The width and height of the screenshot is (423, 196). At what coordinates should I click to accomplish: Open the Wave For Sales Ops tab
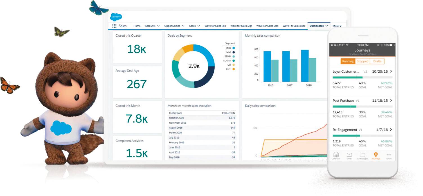(267, 26)
